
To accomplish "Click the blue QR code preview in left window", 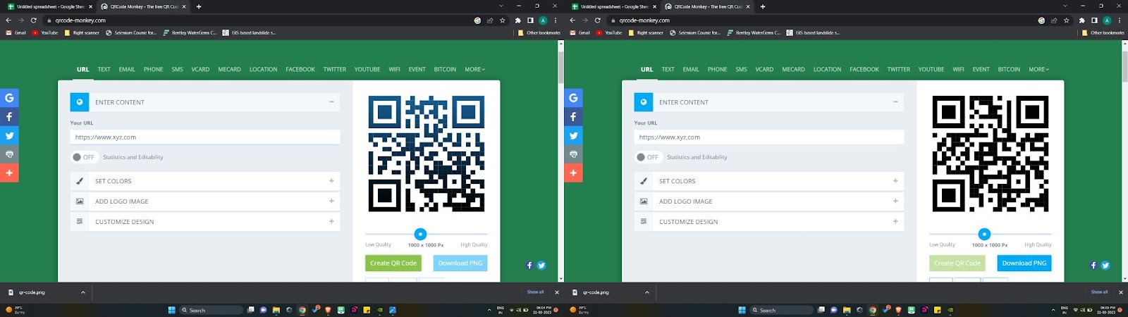I will coord(427,154).
